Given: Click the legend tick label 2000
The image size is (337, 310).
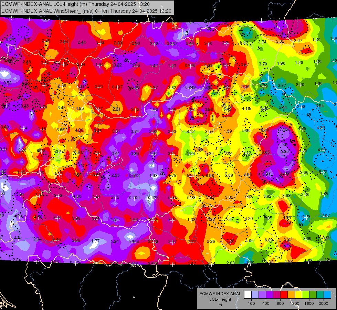Looking at the screenshot, I should click(323, 303).
